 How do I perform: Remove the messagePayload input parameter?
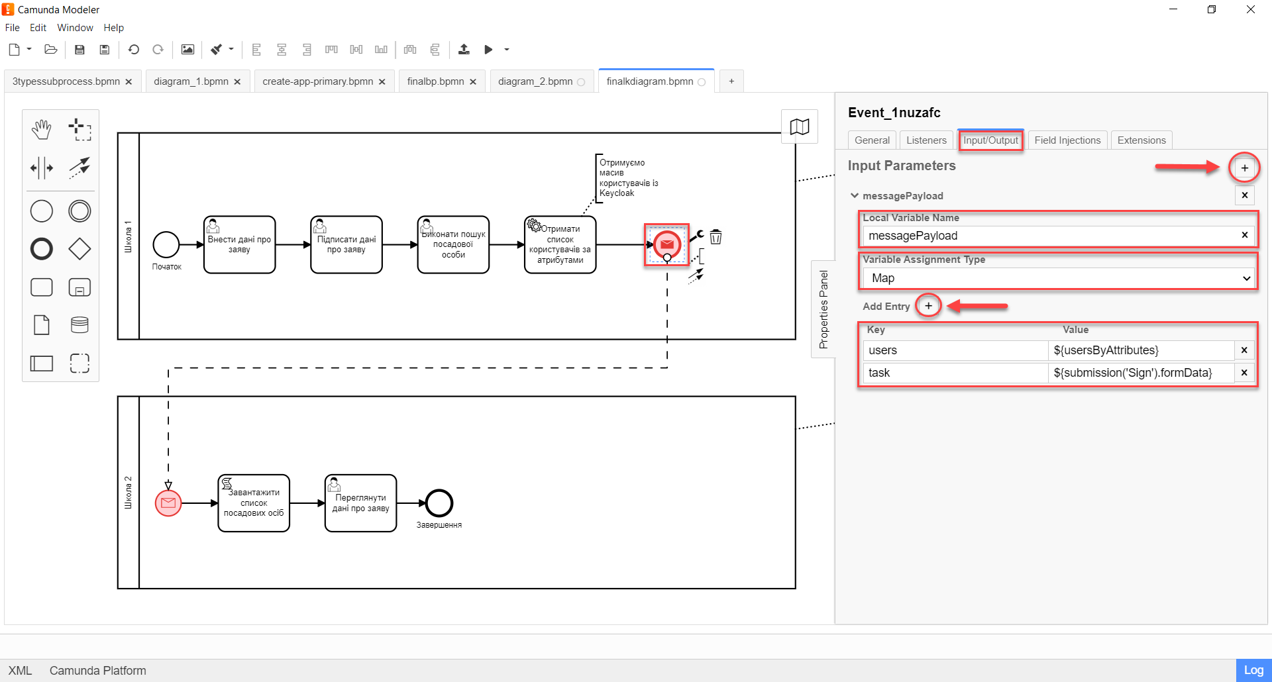click(1245, 195)
